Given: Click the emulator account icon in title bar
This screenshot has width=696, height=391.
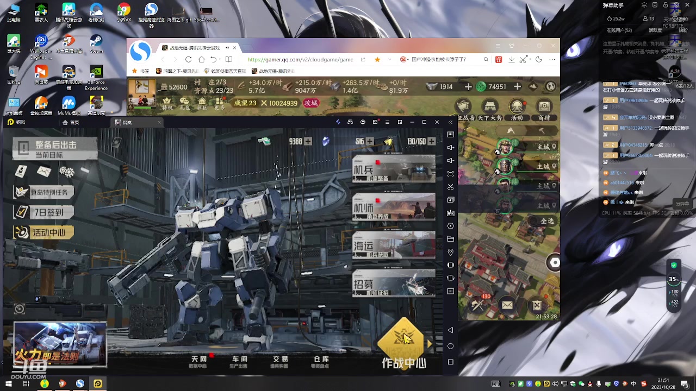Looking at the screenshot, I should tap(363, 122).
